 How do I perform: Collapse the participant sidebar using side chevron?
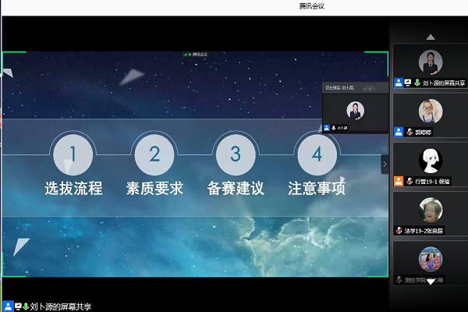384,164
